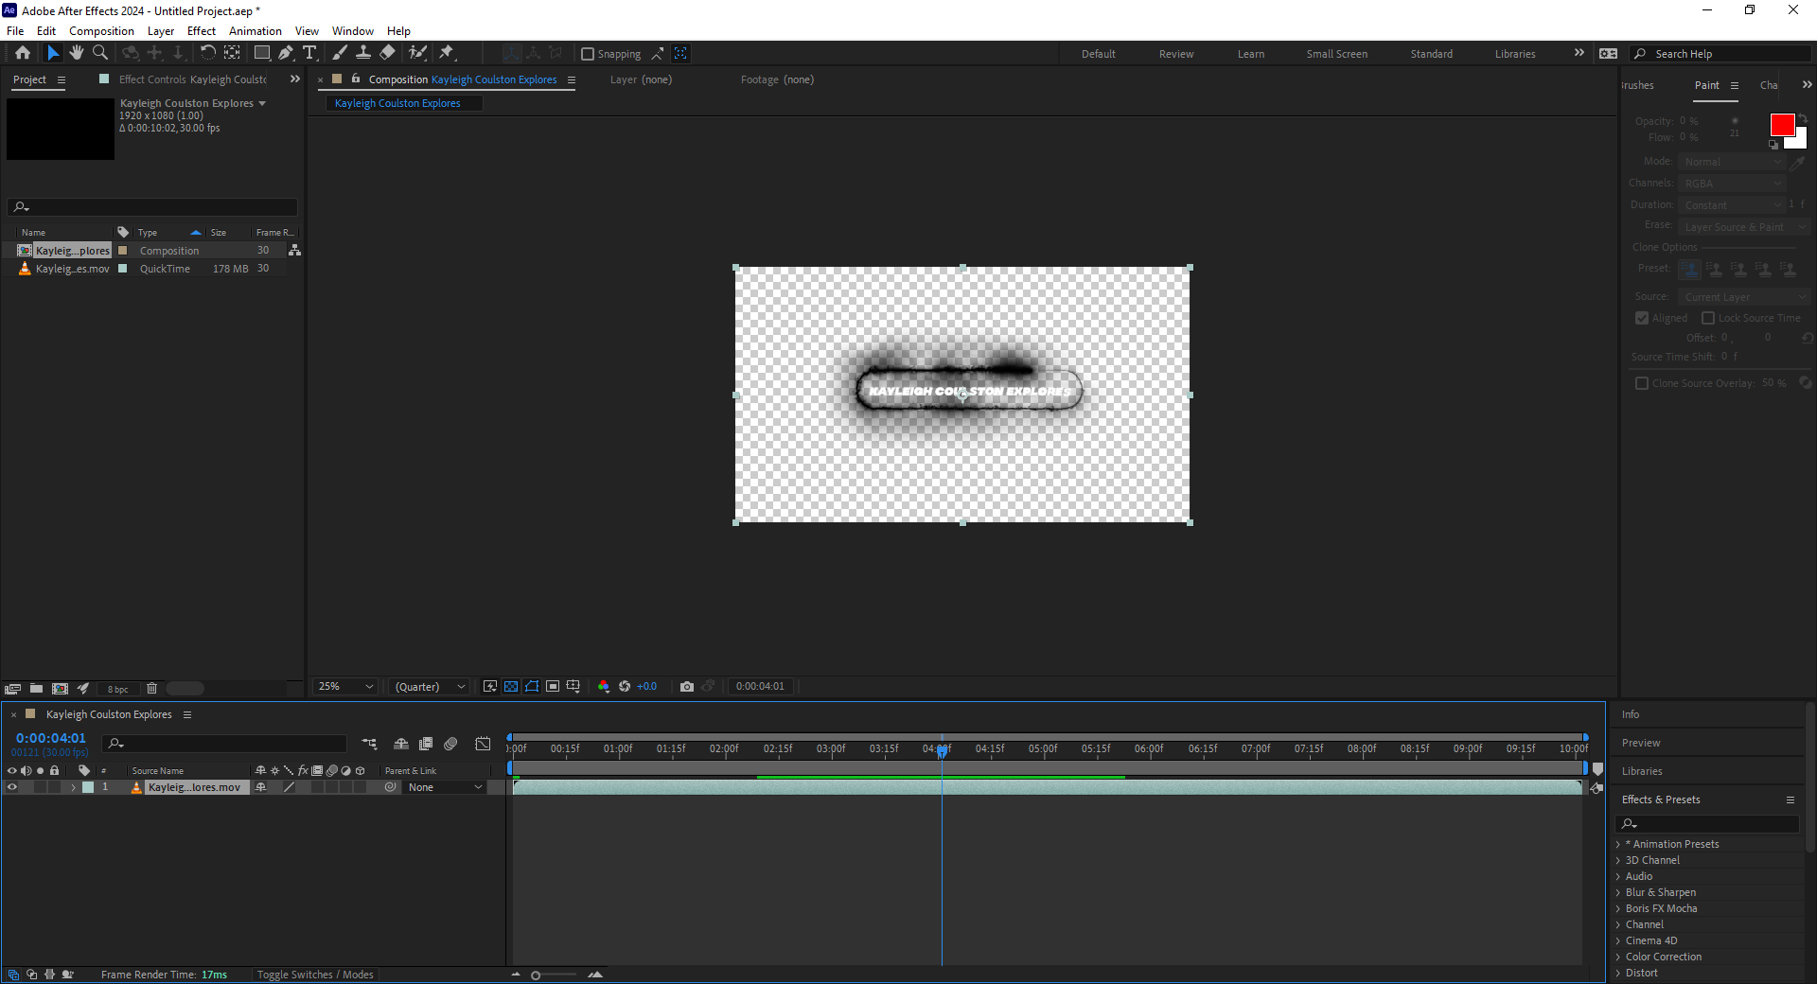Click the red foreground color swatch
Image resolution: width=1817 pixels, height=984 pixels.
[1782, 125]
